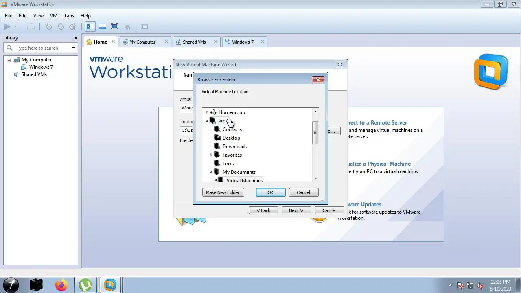Viewport: 521px width, 293px height.
Task: Open Firefox from the taskbar
Action: point(61,285)
